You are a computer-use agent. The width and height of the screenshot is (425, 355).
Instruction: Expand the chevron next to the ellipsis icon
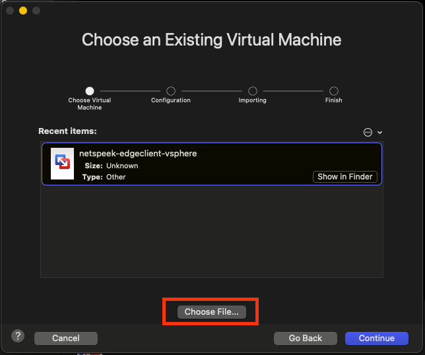point(380,133)
